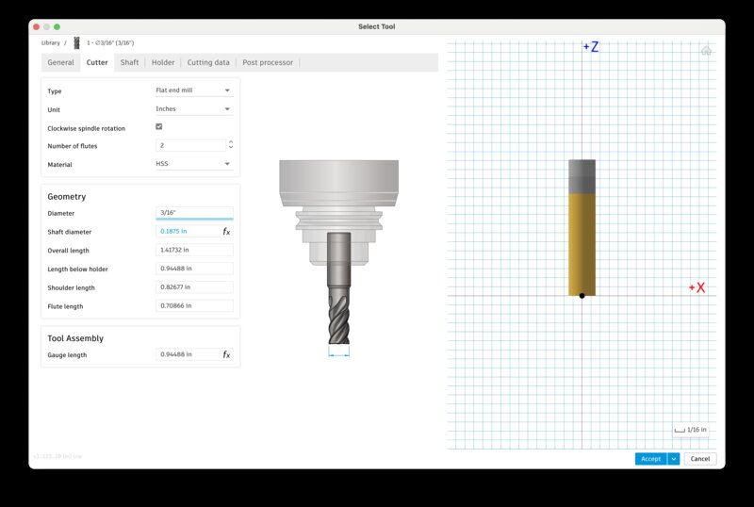Click the Number of flutes stepper arrows

click(x=230, y=145)
